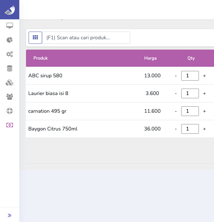214x222 pixels.
Task: Open the monitor dashboard icon
Action: tap(10, 26)
